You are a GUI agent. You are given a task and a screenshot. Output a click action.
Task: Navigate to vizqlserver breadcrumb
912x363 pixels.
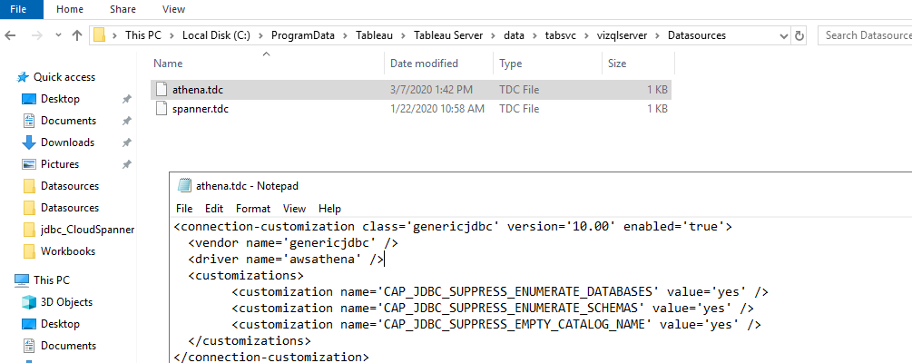click(x=623, y=35)
